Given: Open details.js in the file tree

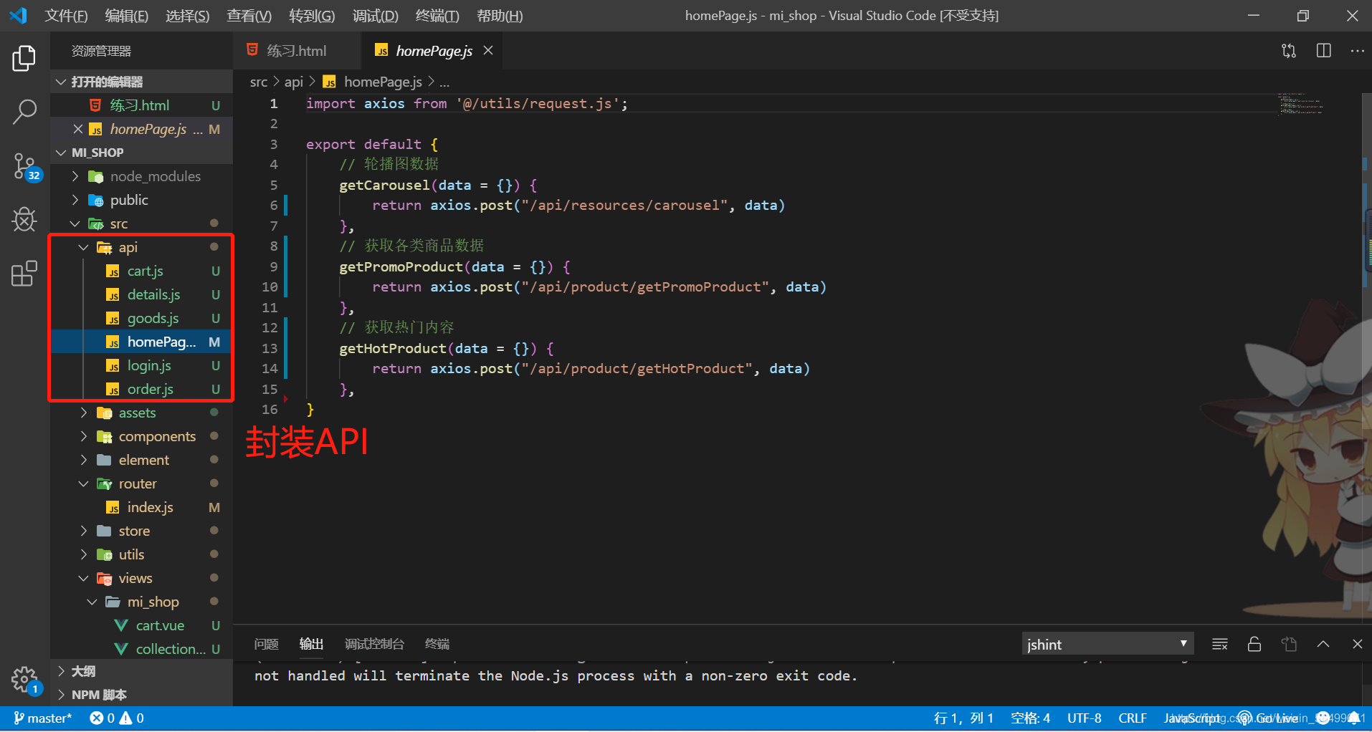Looking at the screenshot, I should 142,294.
